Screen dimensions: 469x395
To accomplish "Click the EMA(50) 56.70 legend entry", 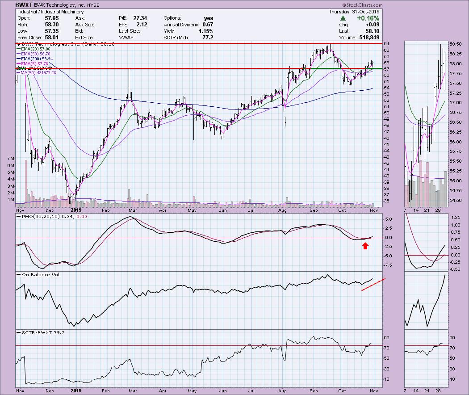I will tap(33, 54).
